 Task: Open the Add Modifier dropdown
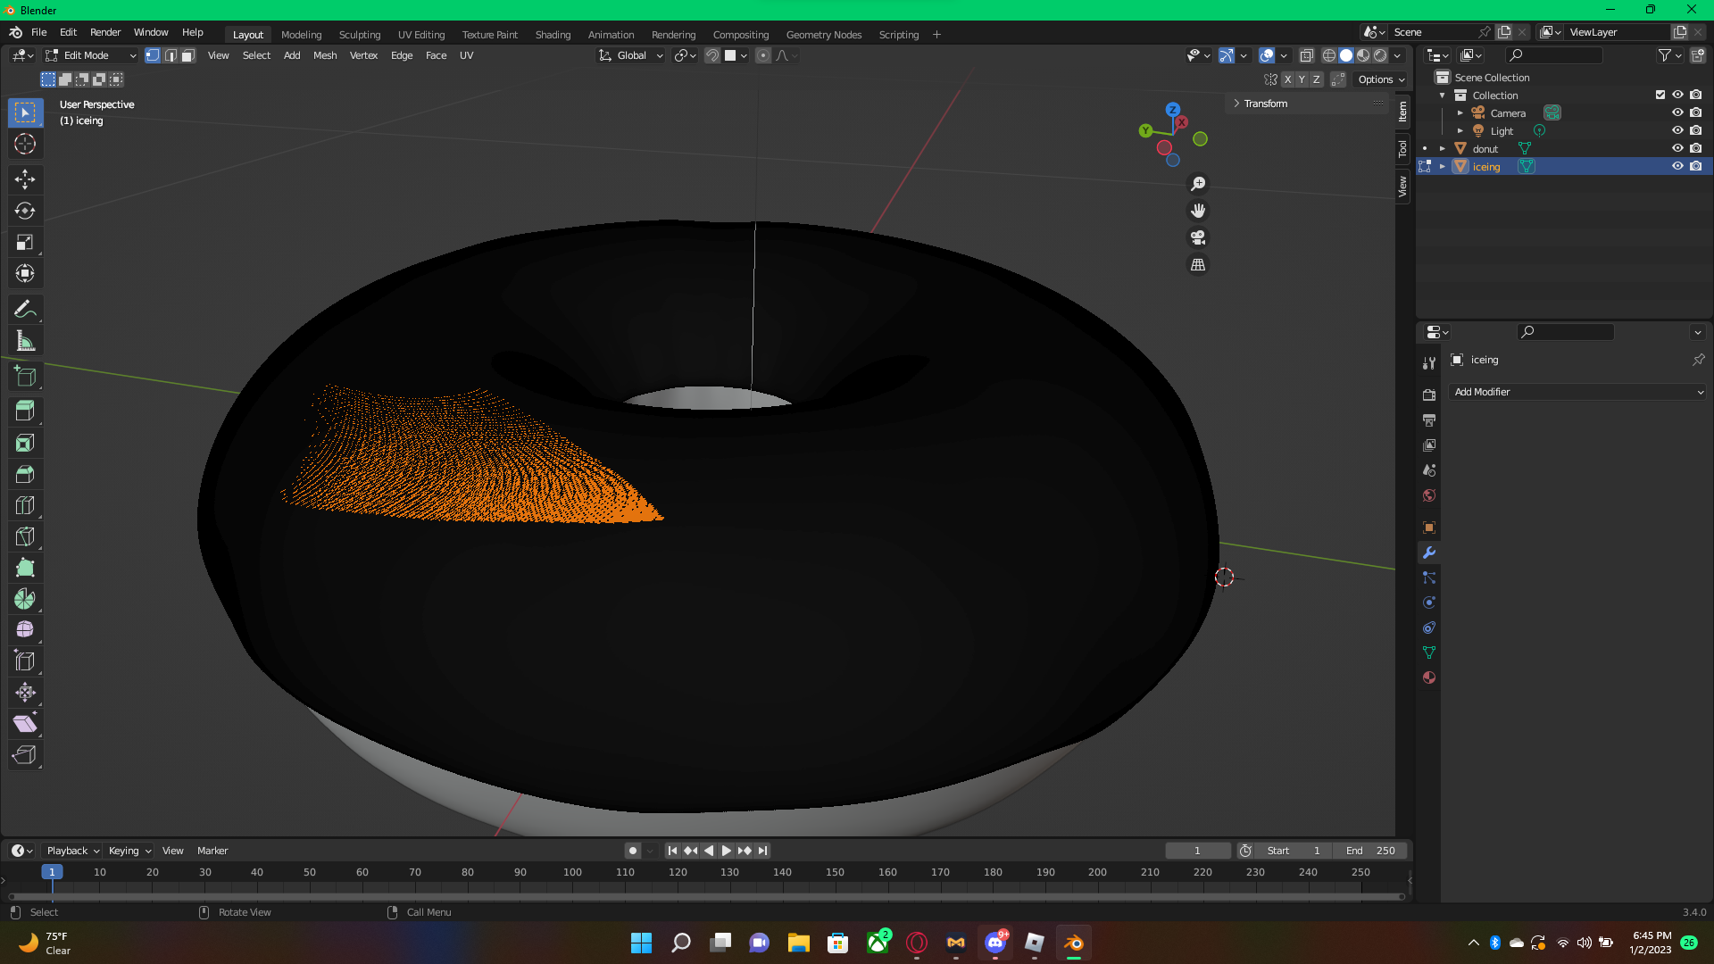coord(1577,392)
